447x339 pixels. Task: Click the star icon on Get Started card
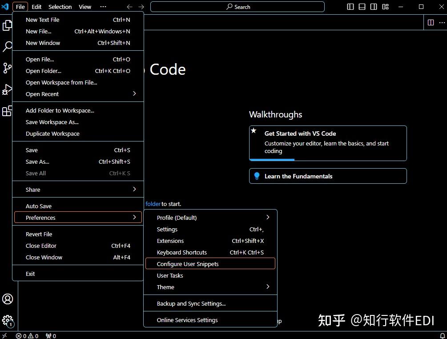click(254, 131)
